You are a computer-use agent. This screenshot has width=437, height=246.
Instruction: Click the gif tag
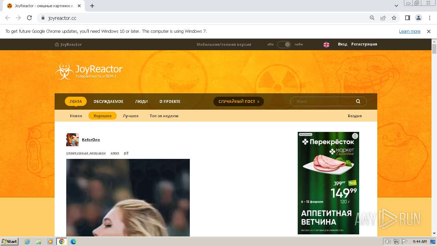[126, 153]
